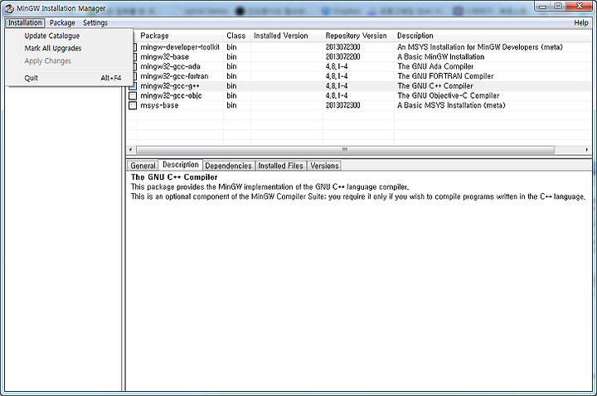This screenshot has height=396, width=597.
Task: Toggle checkbox for msys-base
Action: click(x=133, y=105)
